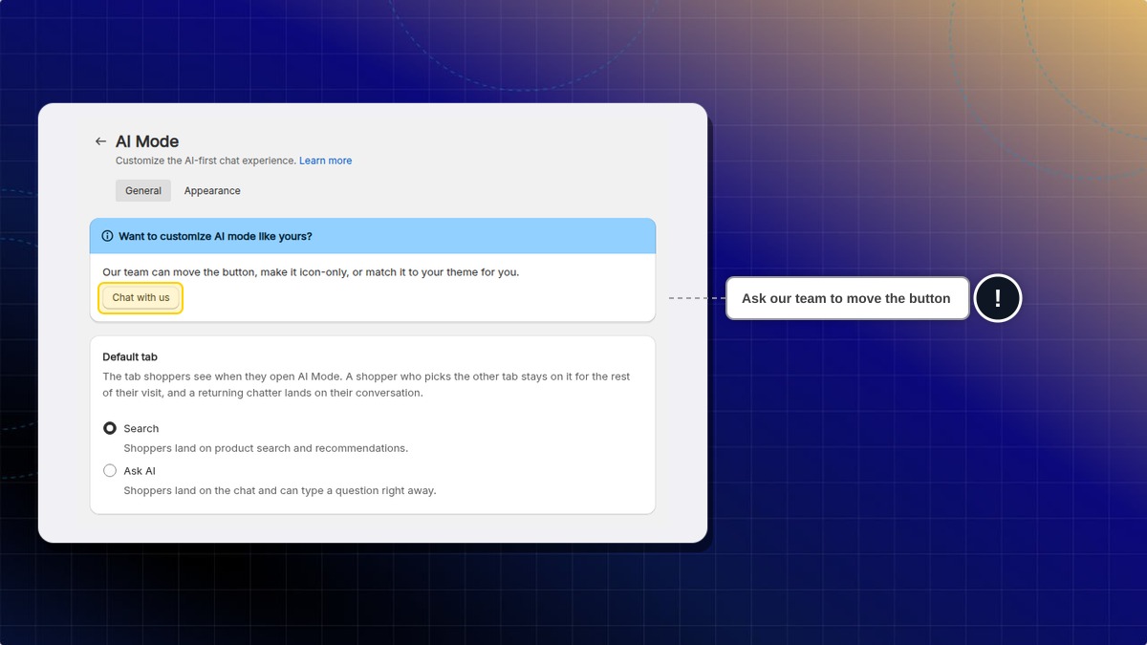This screenshot has width=1147, height=645.
Task: Click 'Customize the AI-first chat experience.' subtitle
Action: coord(206,161)
